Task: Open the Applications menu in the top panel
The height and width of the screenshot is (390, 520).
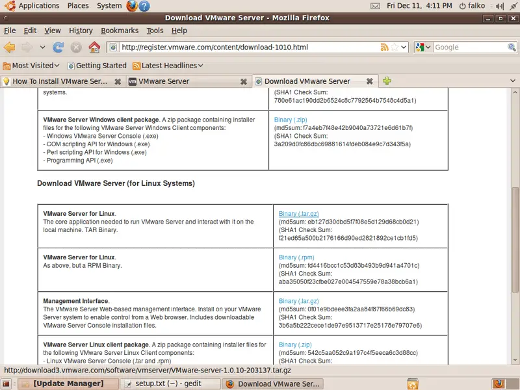Action: 39,6
